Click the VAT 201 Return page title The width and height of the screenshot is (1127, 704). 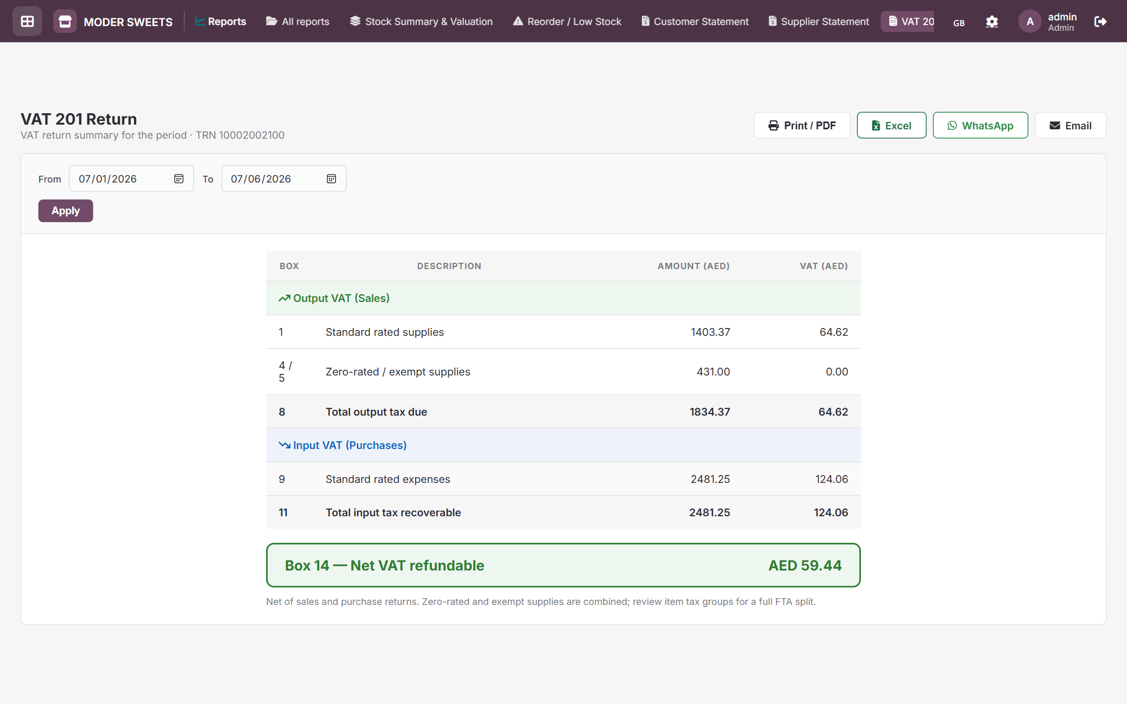pyautogui.click(x=79, y=119)
